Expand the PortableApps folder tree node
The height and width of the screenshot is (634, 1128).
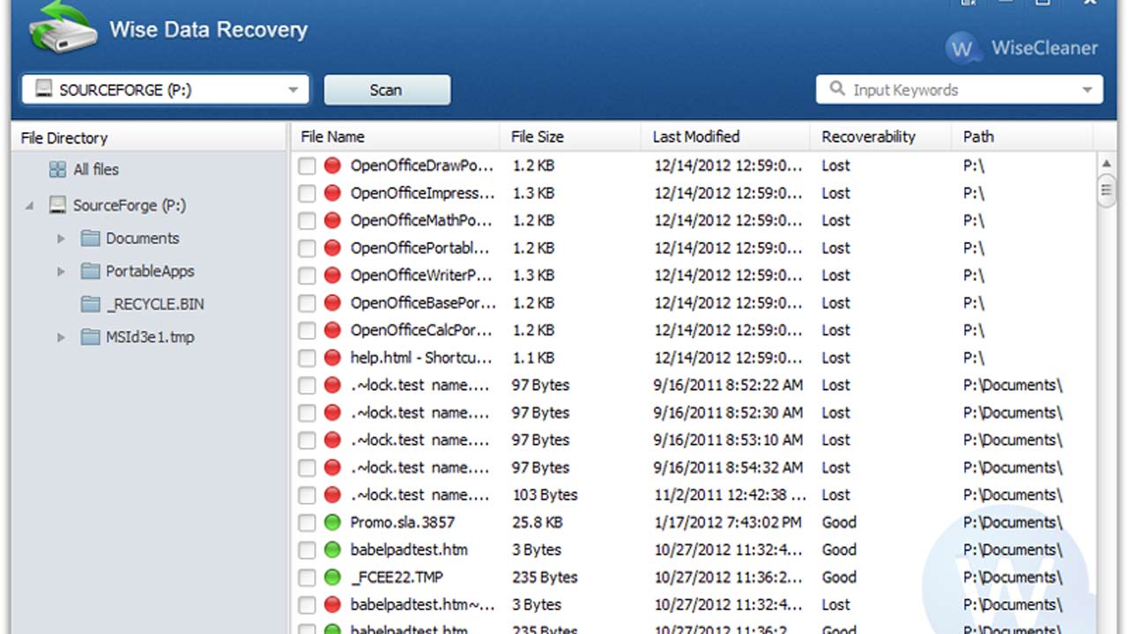(x=61, y=272)
